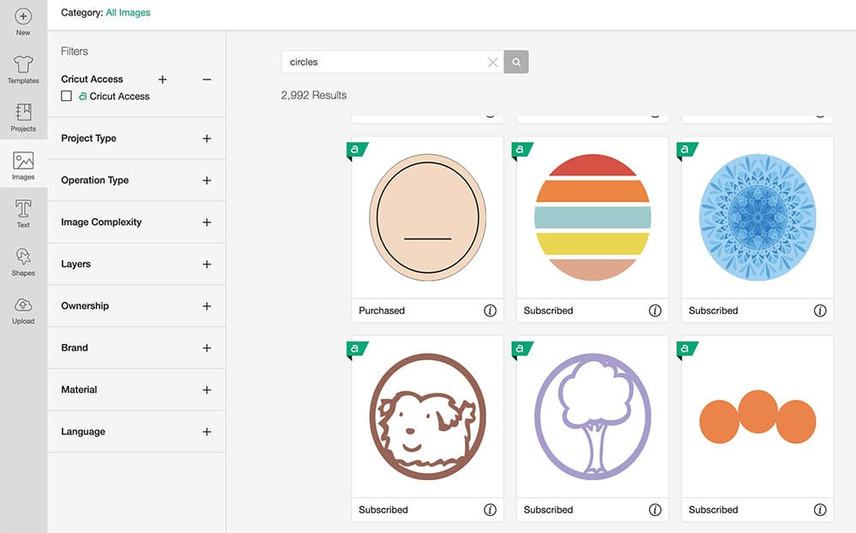This screenshot has height=533, width=856.
Task: Click inside the circles search field
Action: [385, 62]
